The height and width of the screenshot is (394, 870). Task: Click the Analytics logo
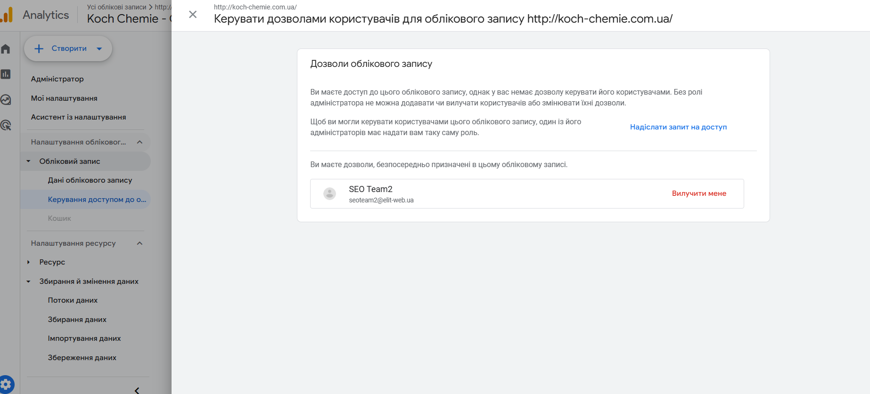[x=7, y=15]
